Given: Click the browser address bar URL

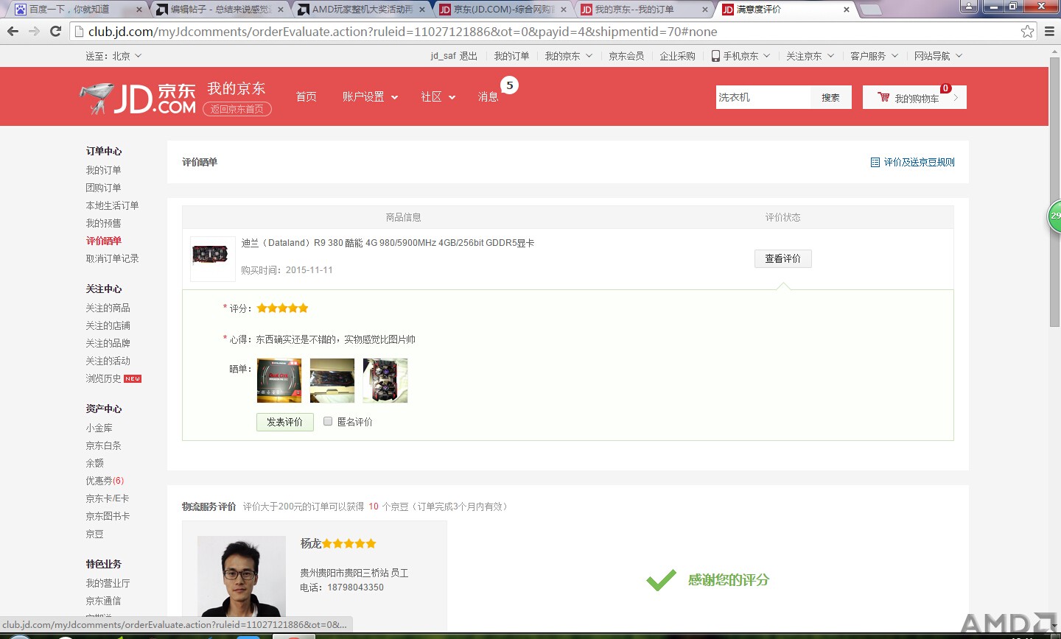Looking at the screenshot, I should (402, 31).
